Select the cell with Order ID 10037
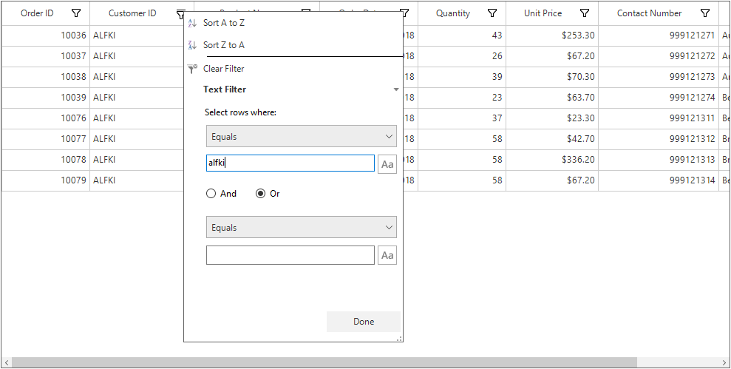 pyautogui.click(x=46, y=56)
